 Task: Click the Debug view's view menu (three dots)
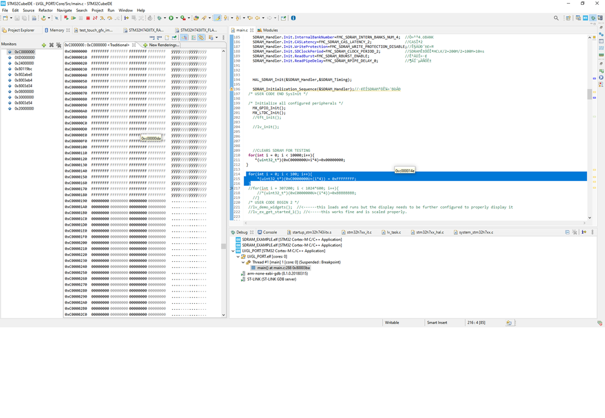pos(592,232)
